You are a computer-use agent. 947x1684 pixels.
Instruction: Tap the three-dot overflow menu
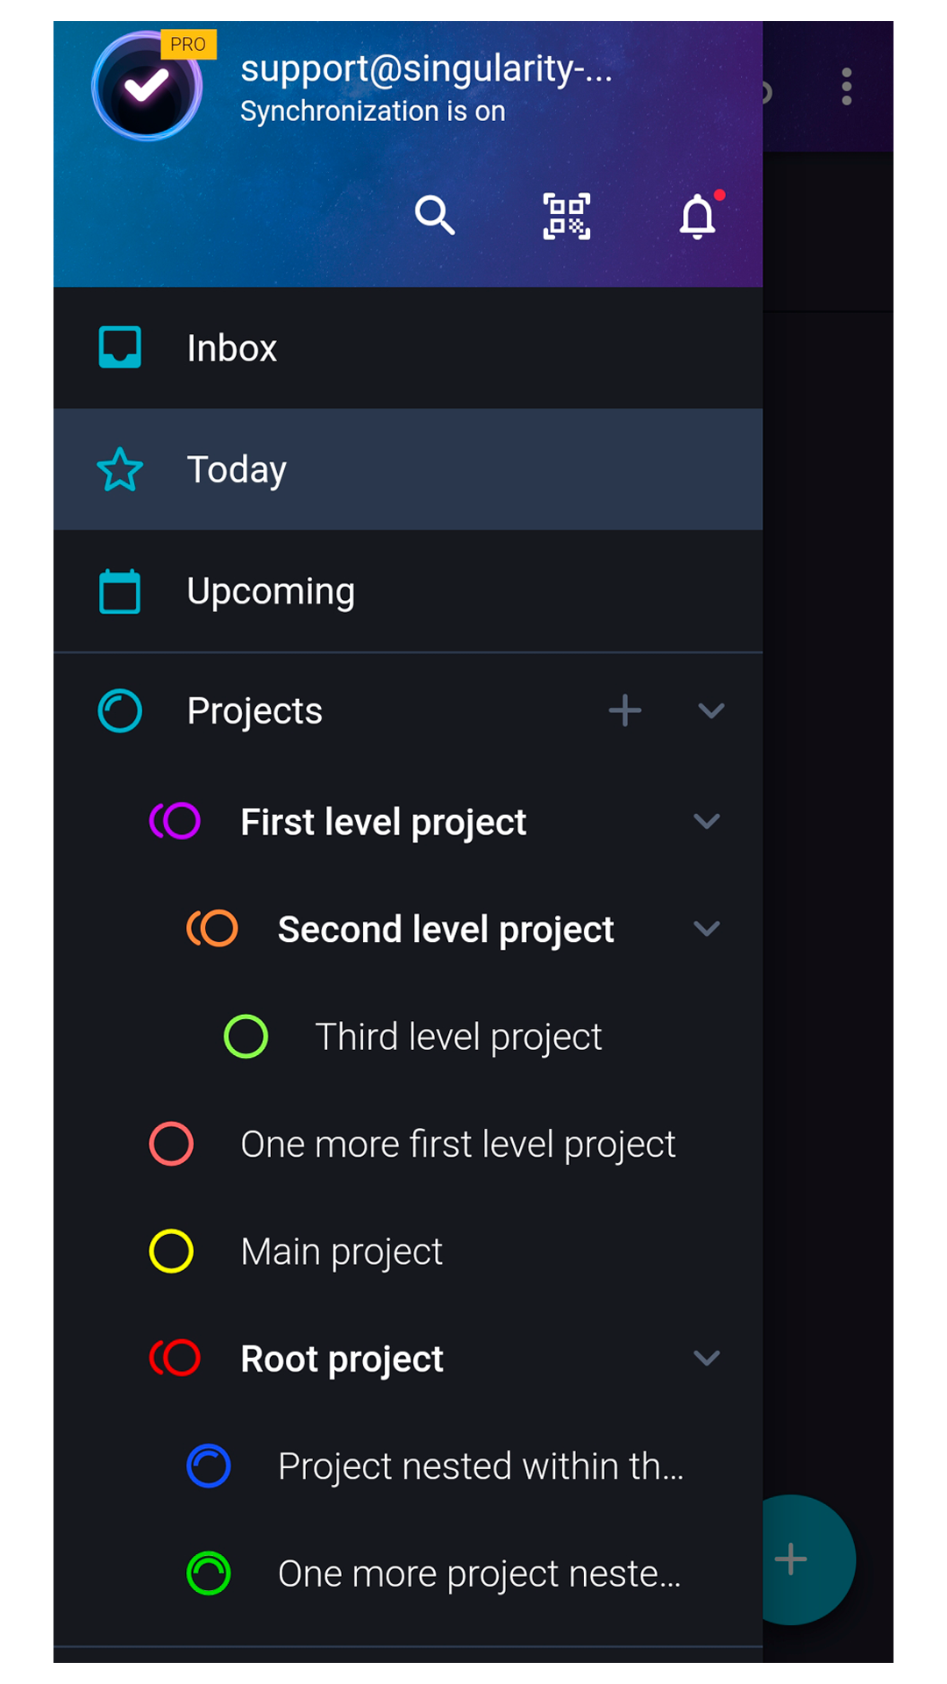tap(846, 87)
